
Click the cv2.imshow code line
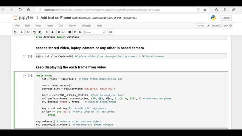point(79,102)
